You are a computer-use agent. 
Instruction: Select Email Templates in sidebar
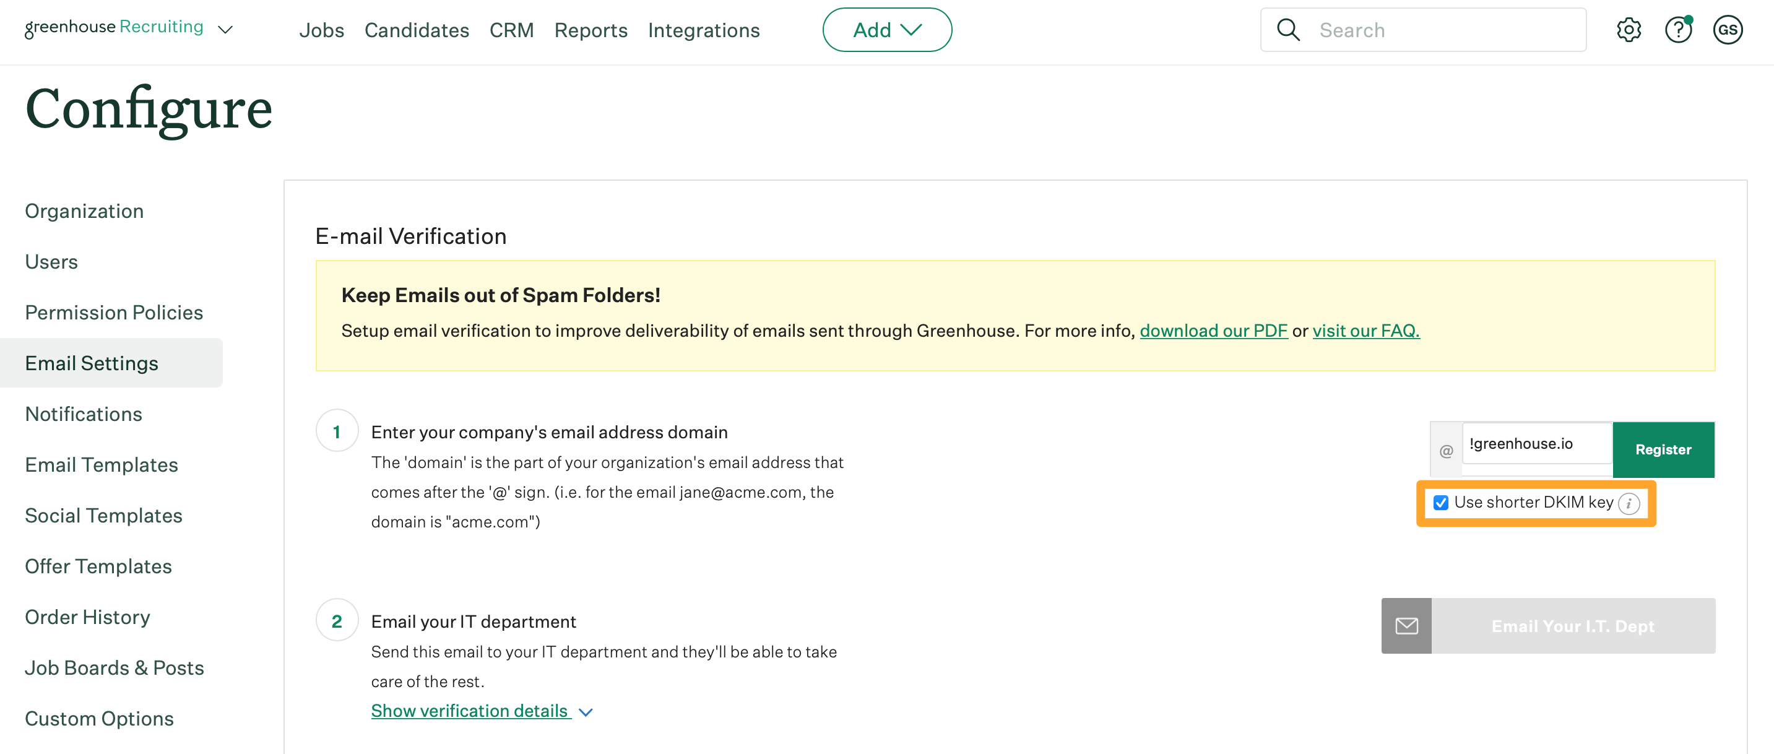(x=102, y=465)
